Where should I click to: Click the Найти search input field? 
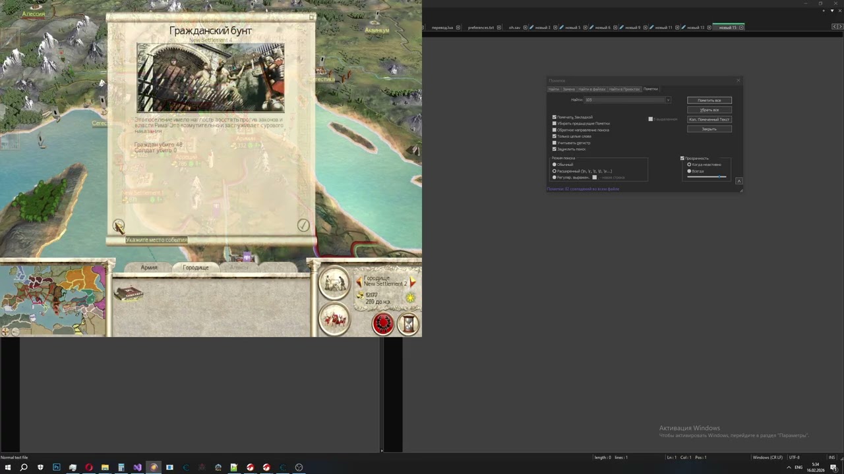point(624,100)
